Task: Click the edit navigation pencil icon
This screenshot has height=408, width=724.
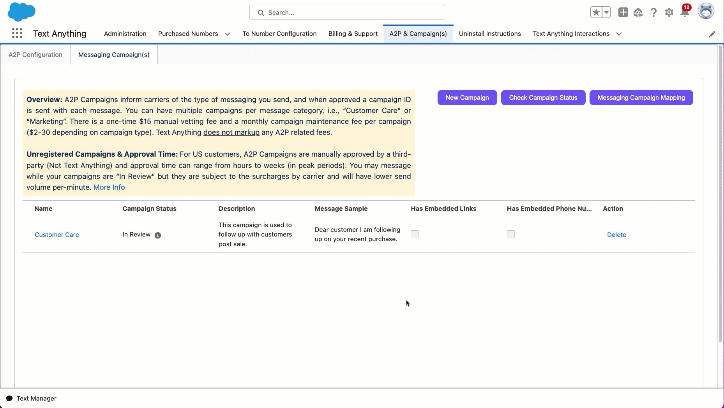Action: point(712,34)
